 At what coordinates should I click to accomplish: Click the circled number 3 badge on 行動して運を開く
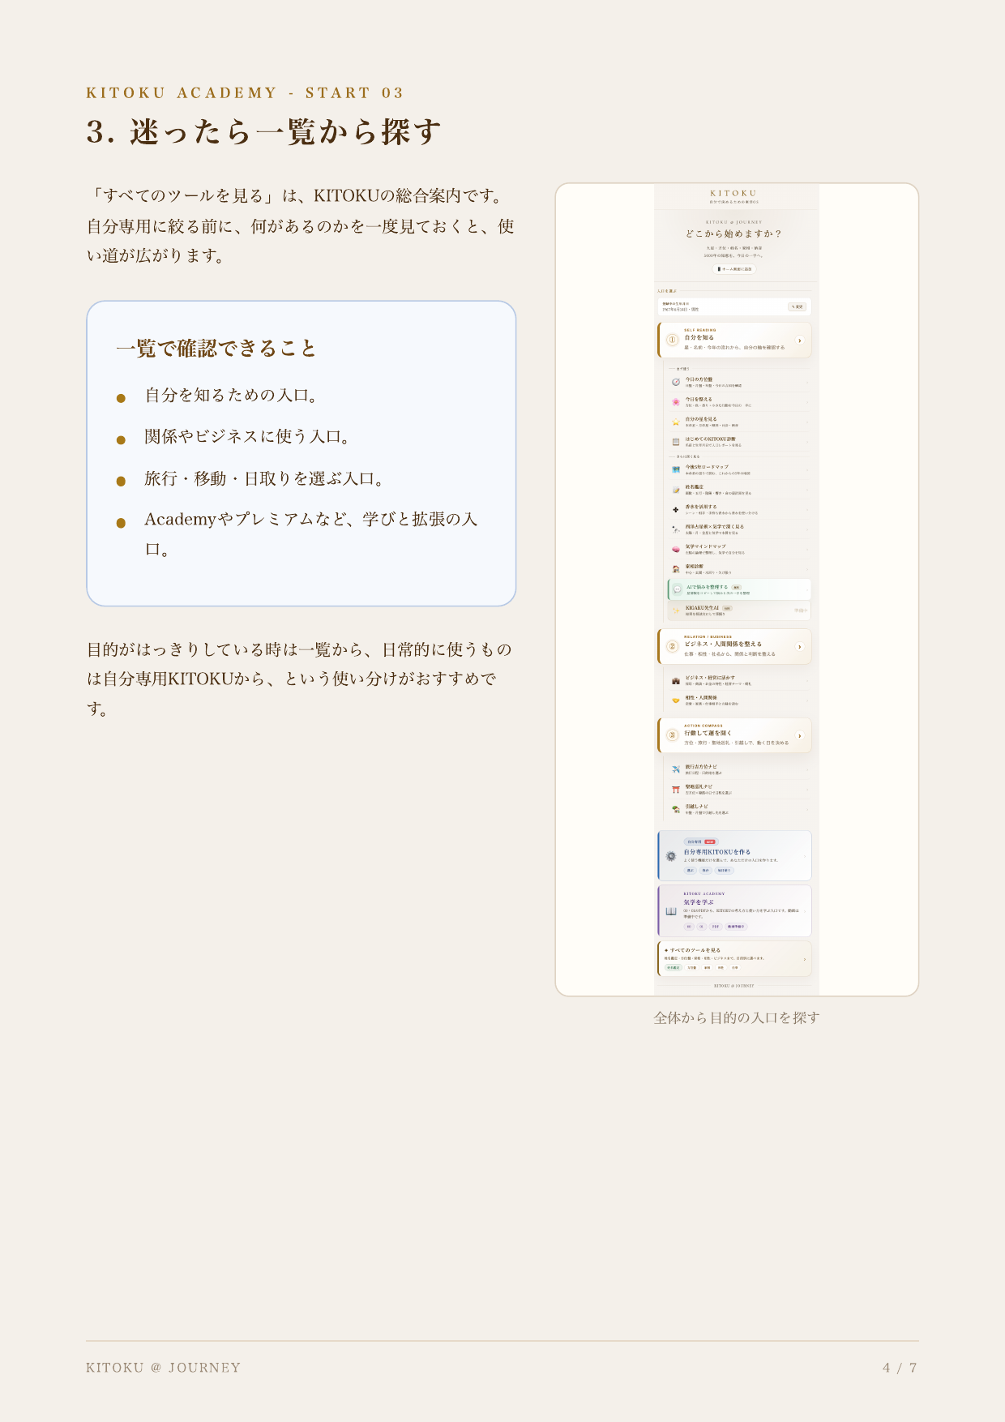pyautogui.click(x=672, y=735)
